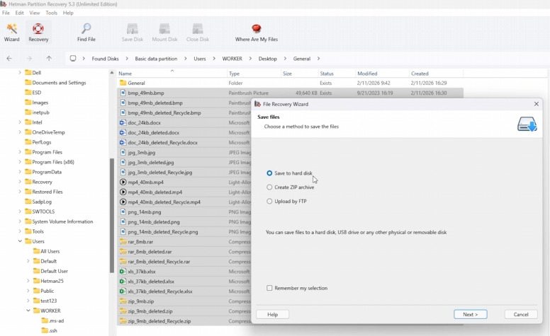Open breadcrumb chevron after General
Viewport: 550px width, 336px height.
[318, 59]
